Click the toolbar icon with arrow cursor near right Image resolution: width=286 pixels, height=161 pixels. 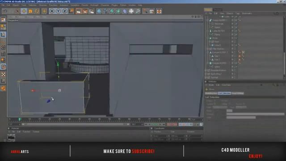pos(145,11)
